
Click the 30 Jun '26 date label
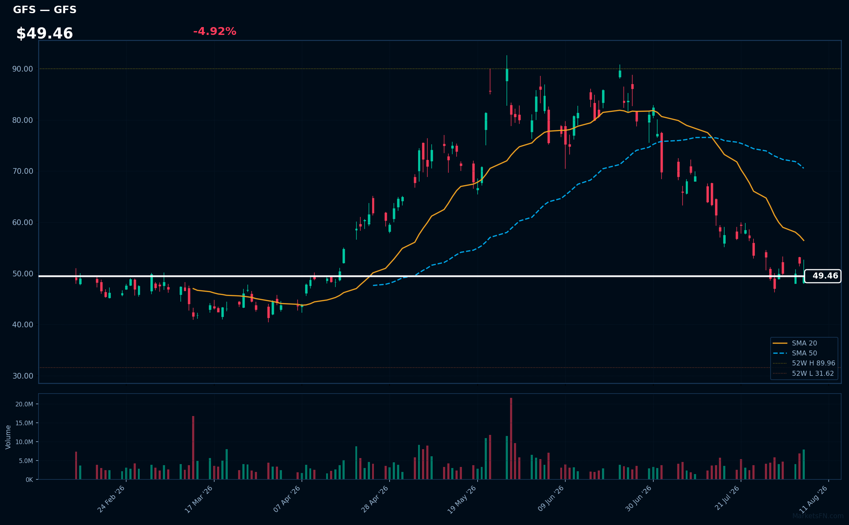pyautogui.click(x=639, y=499)
